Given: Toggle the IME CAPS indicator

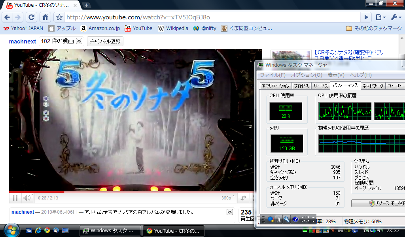Looking at the screenshot, I should coord(305,217).
